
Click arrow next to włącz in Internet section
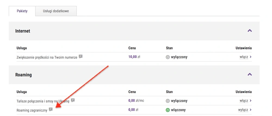[x=251, y=57]
